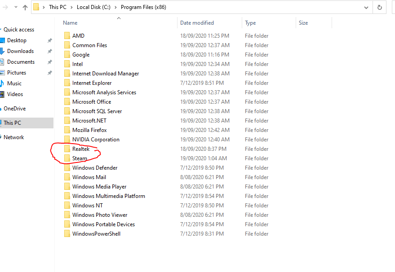Viewport: 395px width, 272px height.
Task: Select the Windows Portable Devices folder name
Action: 103,224
